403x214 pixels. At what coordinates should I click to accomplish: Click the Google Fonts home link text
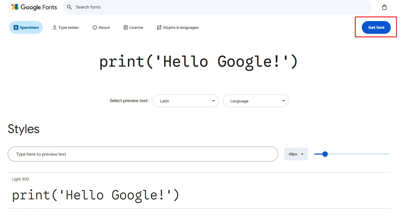click(x=39, y=7)
